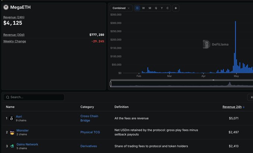This screenshot has width=253, height=153.
Task: Select the M monthly interval
Action: (x=150, y=8)
